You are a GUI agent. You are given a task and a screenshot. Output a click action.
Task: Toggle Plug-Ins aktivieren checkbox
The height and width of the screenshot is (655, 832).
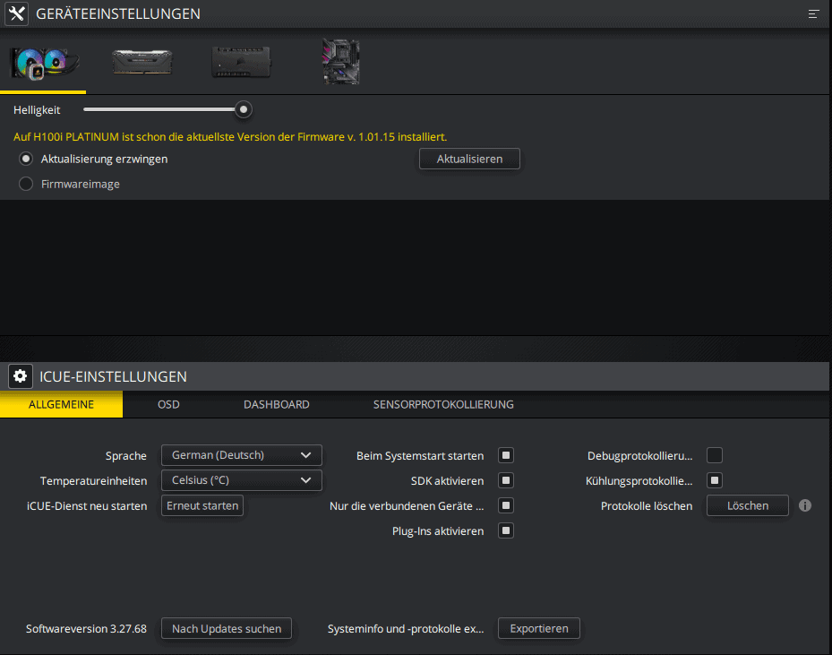coord(506,530)
